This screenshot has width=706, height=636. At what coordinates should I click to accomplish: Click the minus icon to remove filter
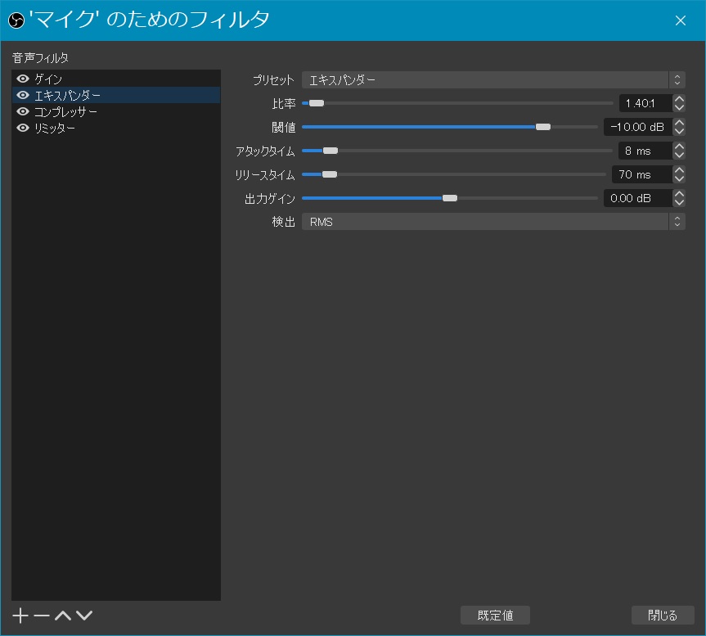(x=42, y=616)
